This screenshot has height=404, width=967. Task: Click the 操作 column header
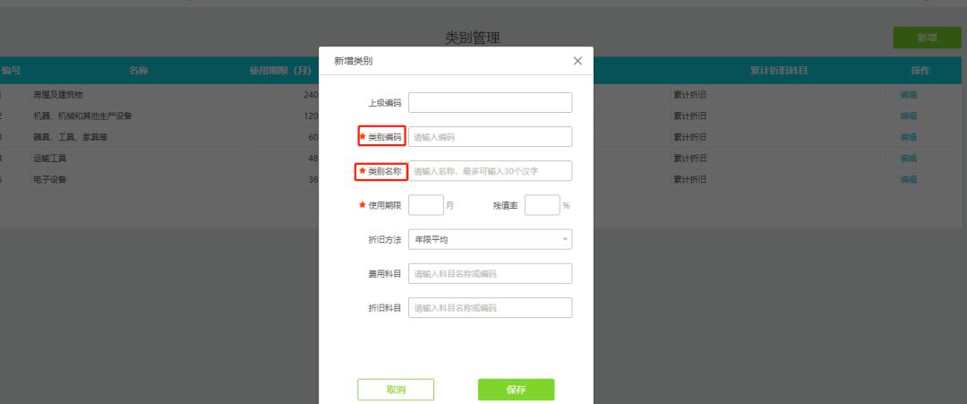920,70
